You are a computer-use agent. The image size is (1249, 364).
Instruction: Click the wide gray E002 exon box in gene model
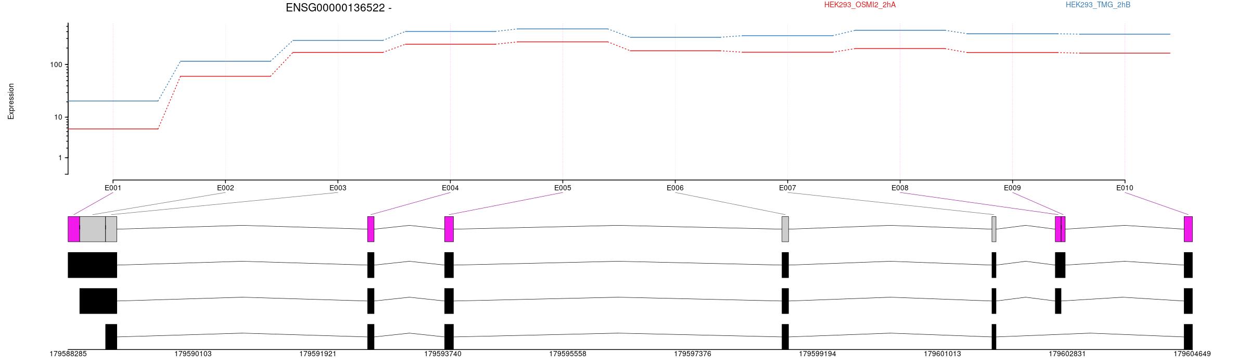click(x=93, y=229)
